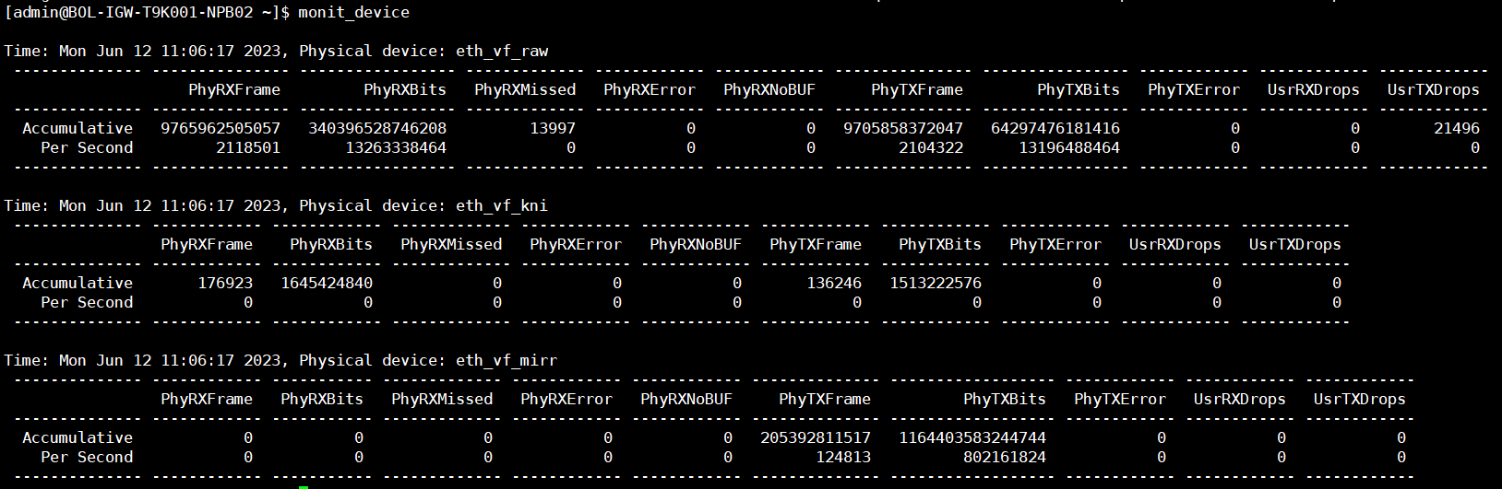Click the eth_vf_raw device name
Screen dimensions: 1502x489
click(502, 51)
